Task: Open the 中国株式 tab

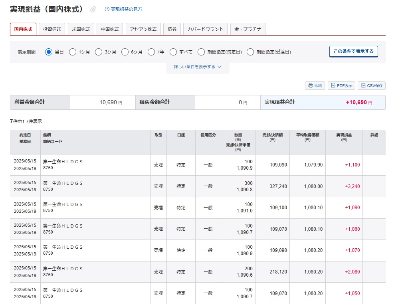Action: (x=110, y=29)
